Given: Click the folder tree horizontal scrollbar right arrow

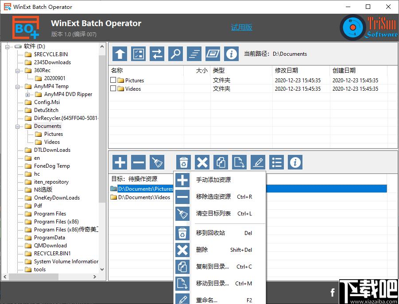Looking at the screenshot, I should pos(95,277).
